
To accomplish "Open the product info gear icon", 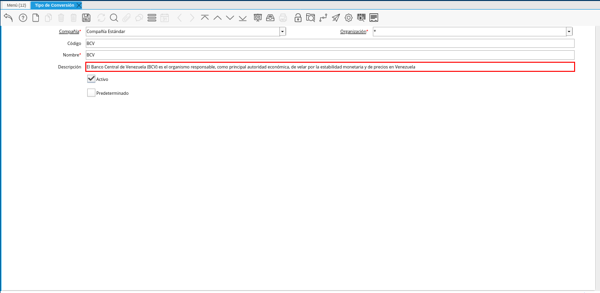I will point(349,18).
